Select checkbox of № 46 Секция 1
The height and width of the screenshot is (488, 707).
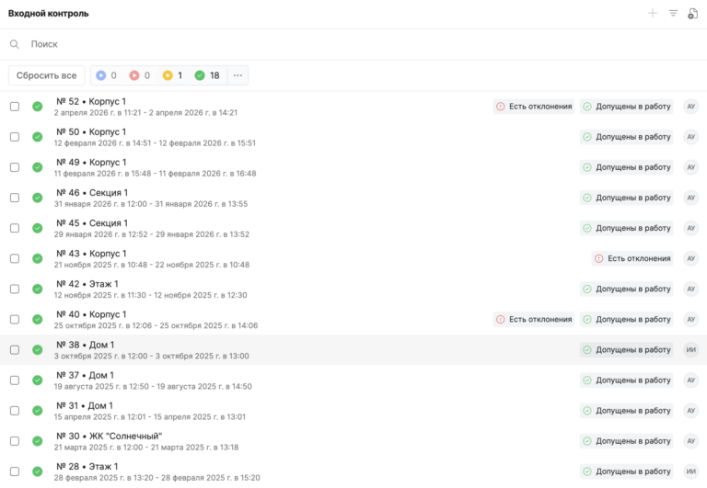15,198
